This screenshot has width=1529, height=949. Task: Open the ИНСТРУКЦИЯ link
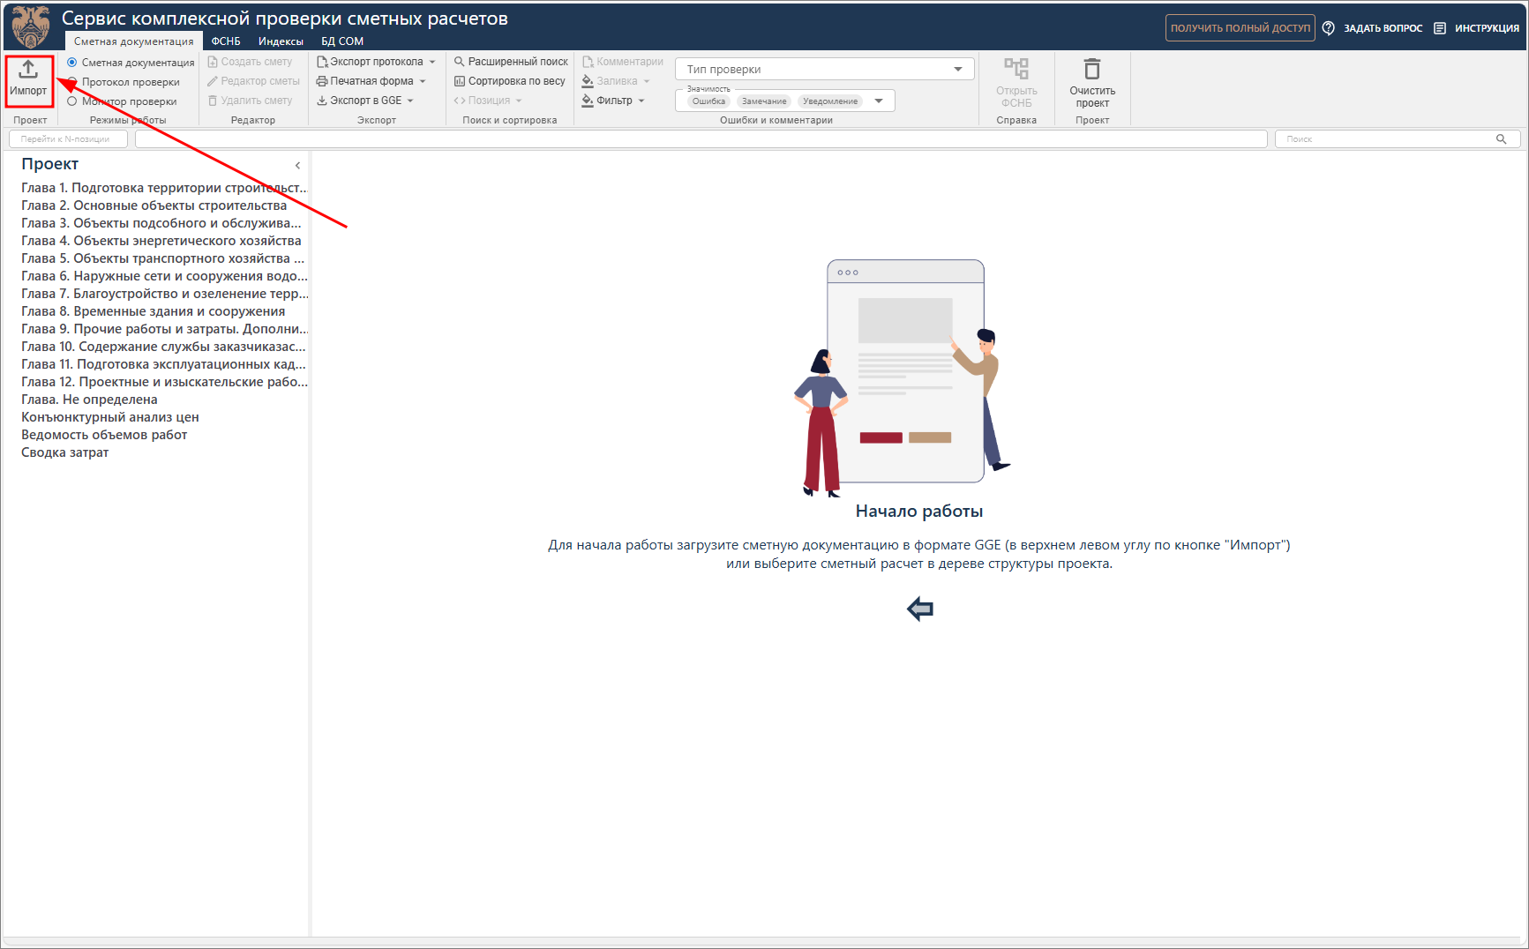tap(1486, 28)
